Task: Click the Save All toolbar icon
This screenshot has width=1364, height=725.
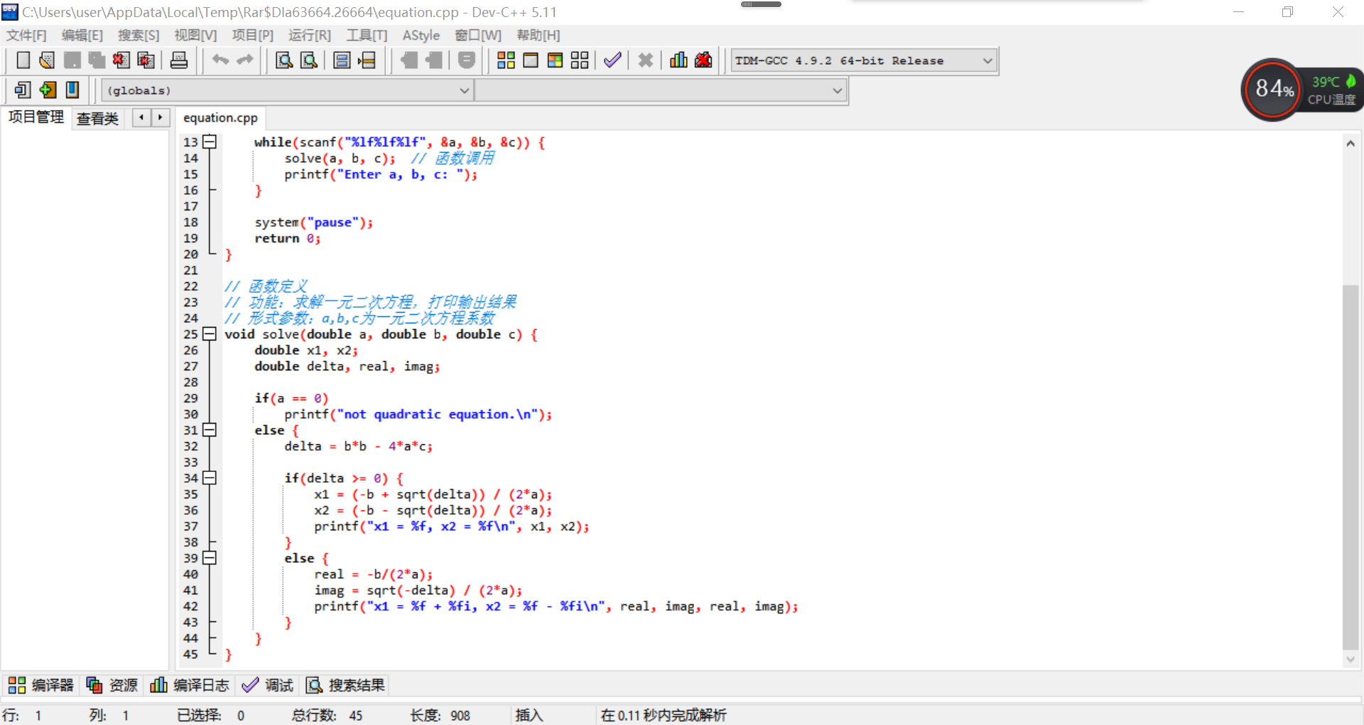Action: tap(97, 60)
